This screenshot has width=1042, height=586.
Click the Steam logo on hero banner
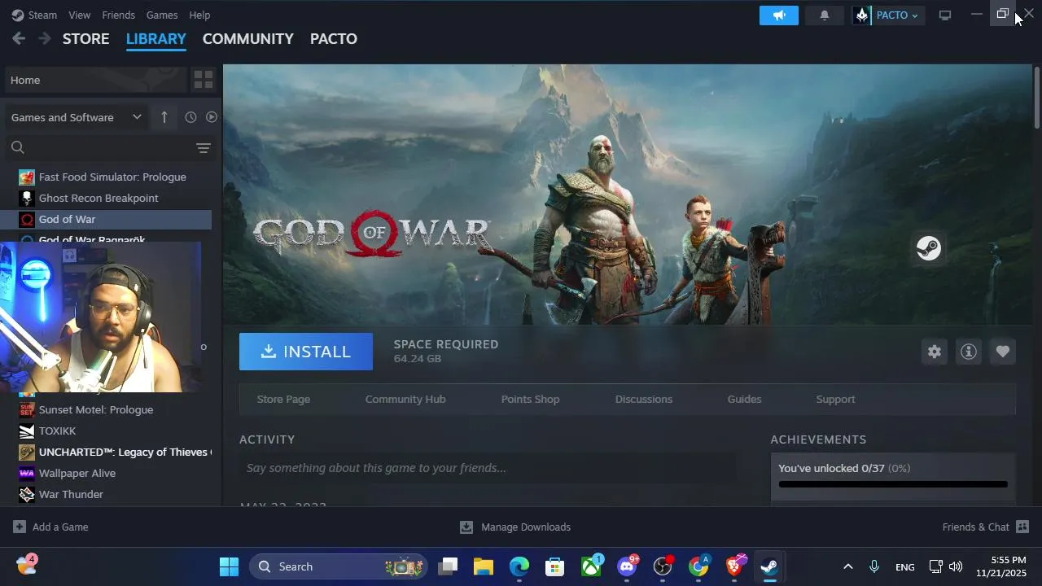click(x=929, y=248)
